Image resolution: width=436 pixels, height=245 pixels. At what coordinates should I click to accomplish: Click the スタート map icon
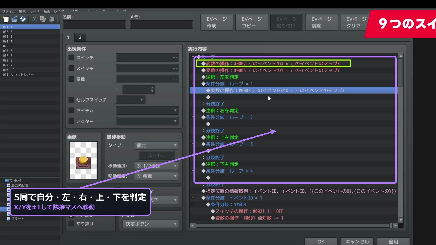coord(9,219)
